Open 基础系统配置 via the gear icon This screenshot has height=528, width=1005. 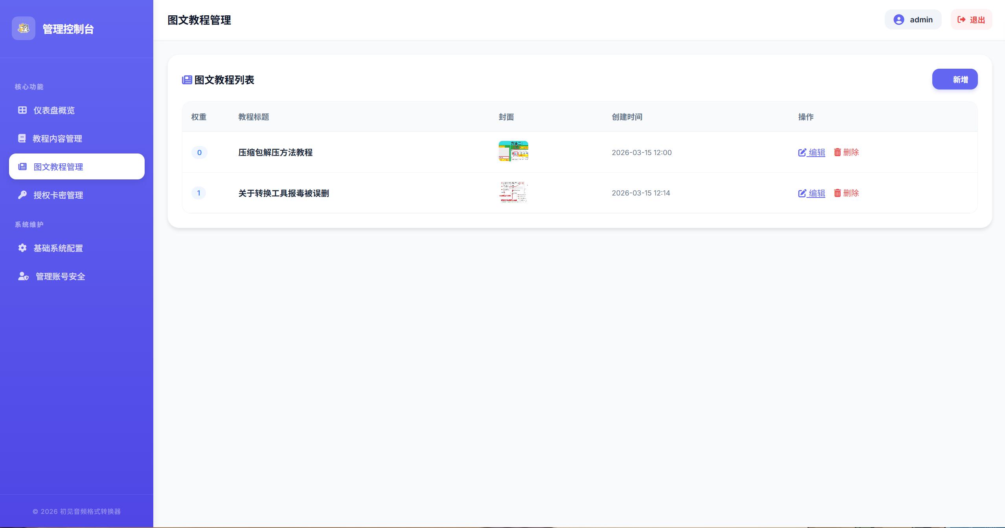[x=22, y=248]
